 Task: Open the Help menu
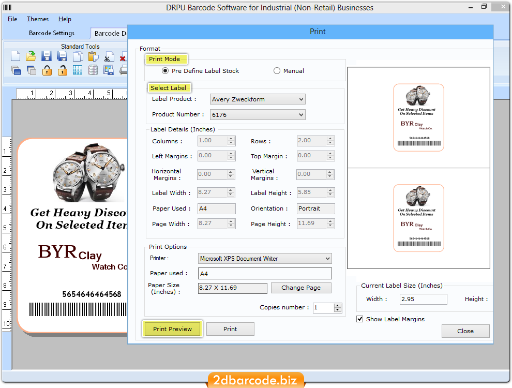click(x=65, y=19)
